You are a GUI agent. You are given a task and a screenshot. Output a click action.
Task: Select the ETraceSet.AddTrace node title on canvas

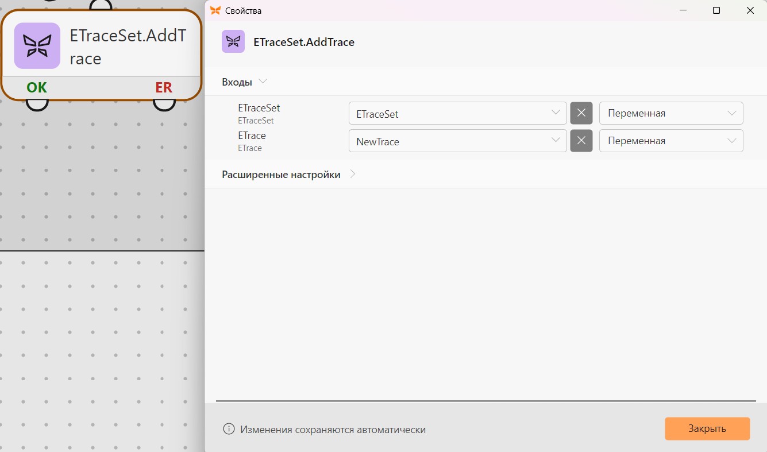point(128,47)
